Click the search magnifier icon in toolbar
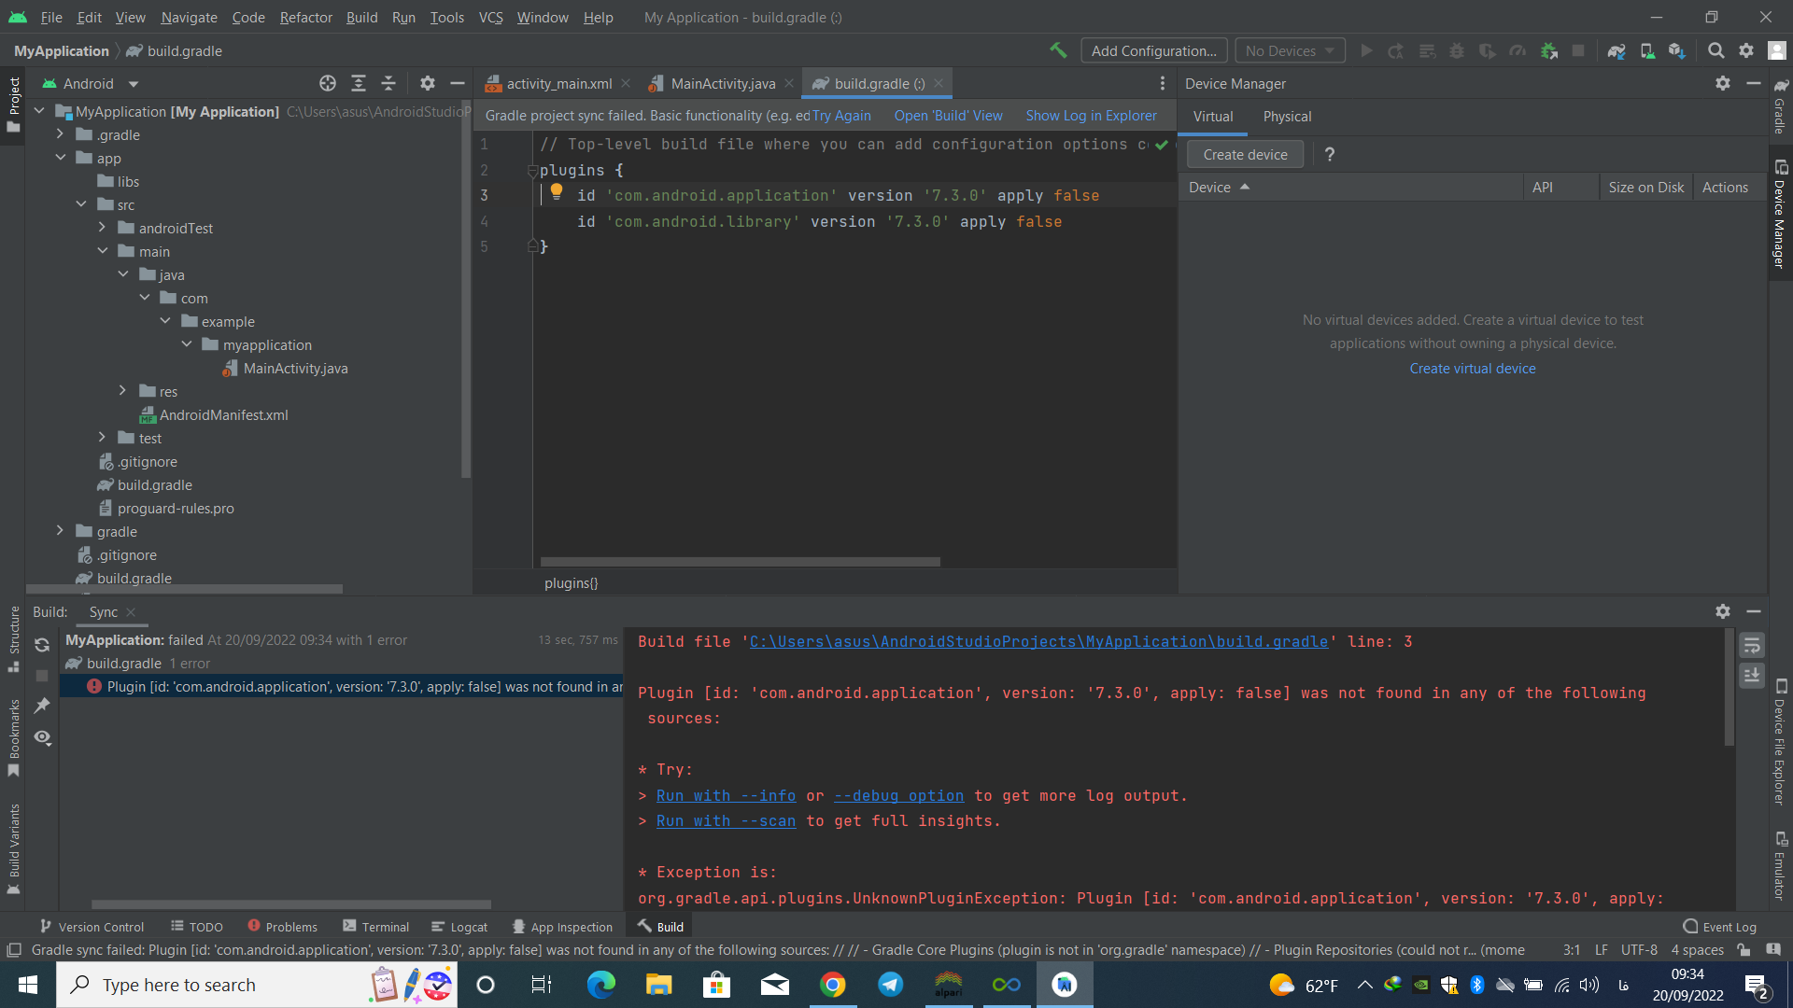 click(1715, 51)
